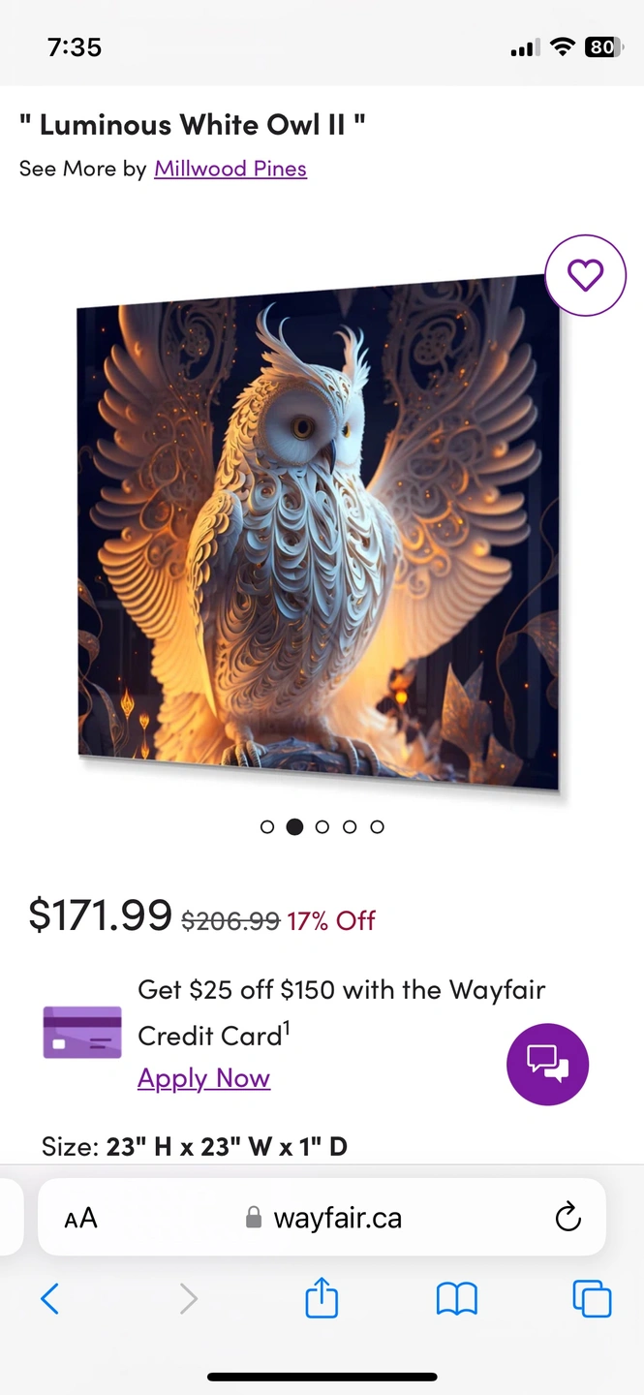Tap the purple credit card icon
Screen dimensions: 644x1395
(x=82, y=1033)
